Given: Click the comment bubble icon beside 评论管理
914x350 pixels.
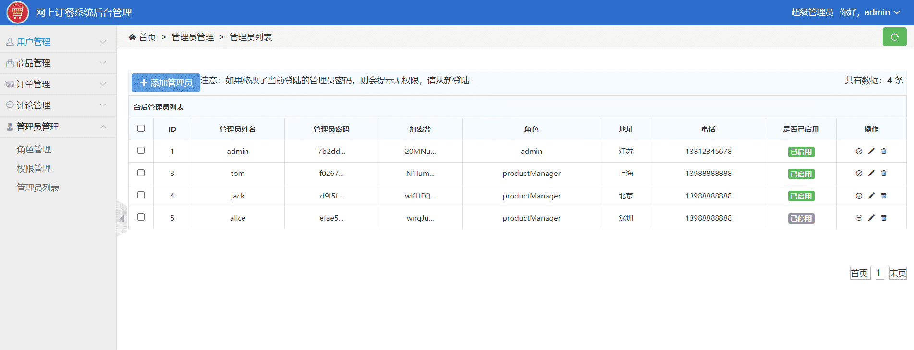Looking at the screenshot, I should [x=10, y=105].
